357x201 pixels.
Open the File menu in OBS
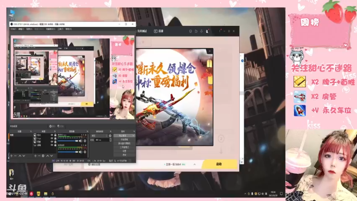point(13,29)
